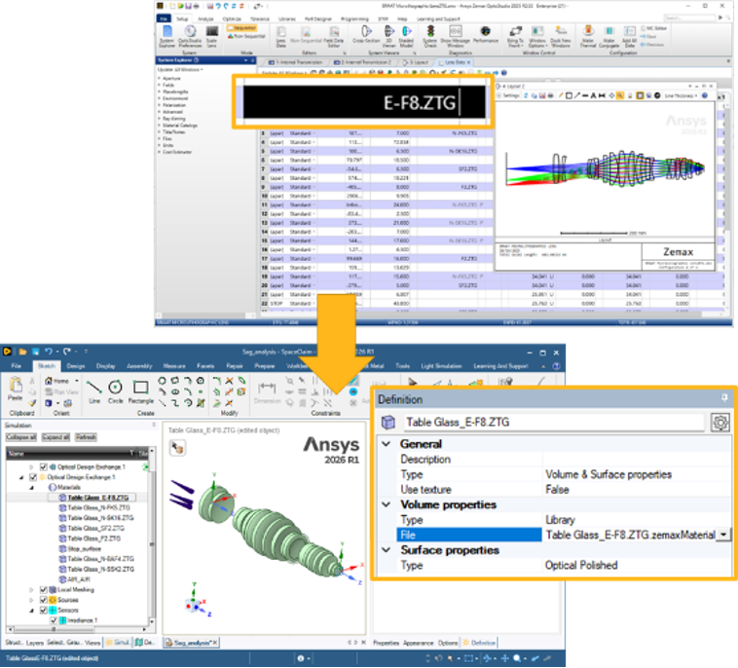738x668 pixels.
Task: Select Sequential mode in OpticStudio
Action: 241,28
